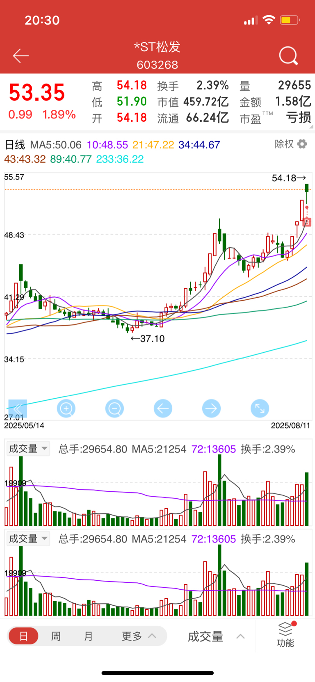
Task: Zoom in the K-line chart
Action: click(x=66, y=408)
